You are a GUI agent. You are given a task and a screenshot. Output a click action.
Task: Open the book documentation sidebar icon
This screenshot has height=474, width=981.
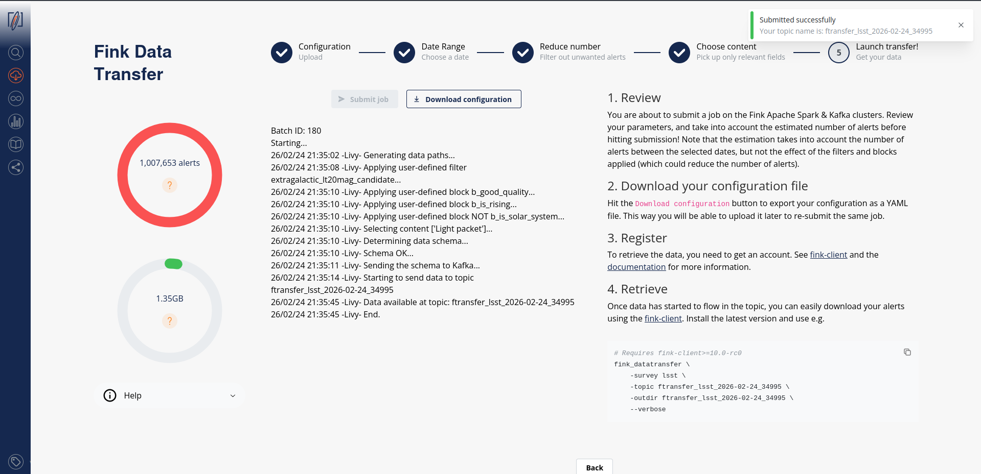click(16, 144)
